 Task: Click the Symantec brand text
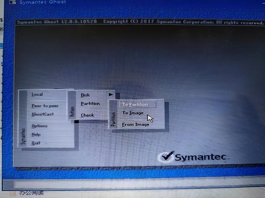pyautogui.click(x=200, y=157)
